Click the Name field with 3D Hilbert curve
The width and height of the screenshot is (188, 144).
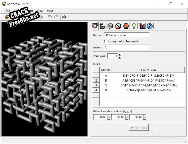click(126, 35)
